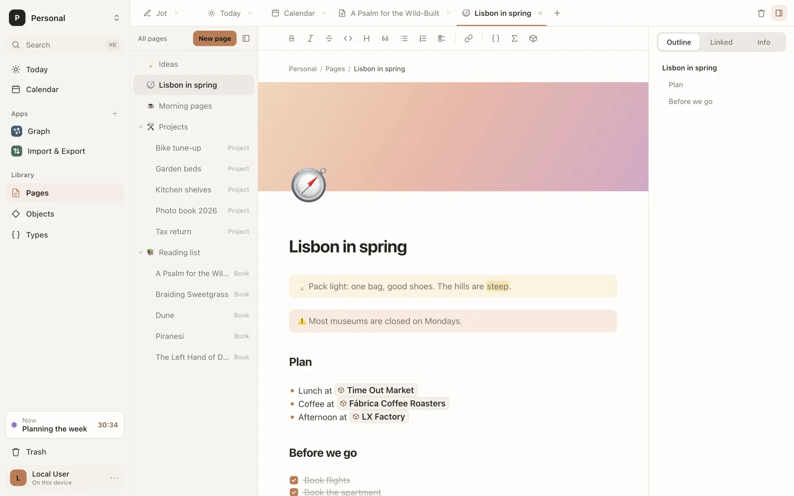Open a new tab with plus button
Screen dimensions: 794x496
pos(557,13)
